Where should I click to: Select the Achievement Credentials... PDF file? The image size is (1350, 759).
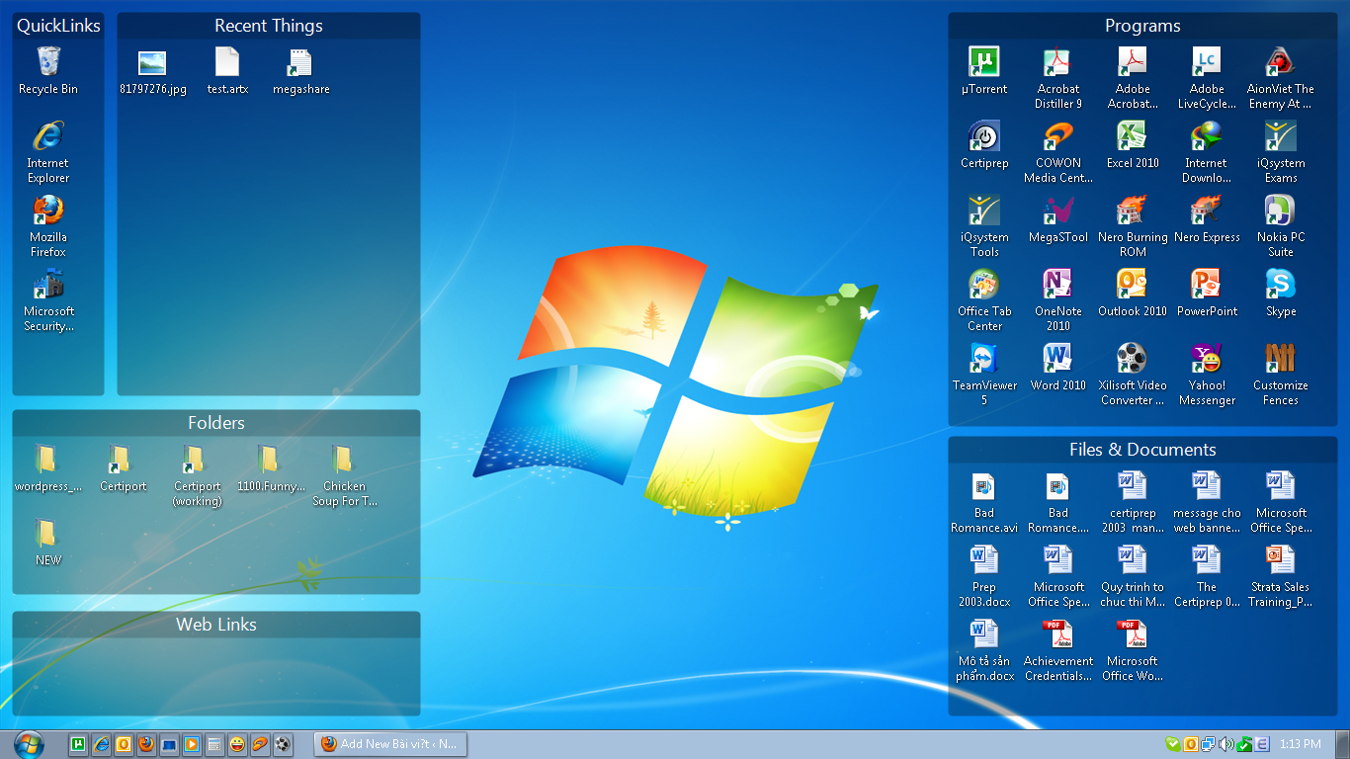coord(1058,650)
